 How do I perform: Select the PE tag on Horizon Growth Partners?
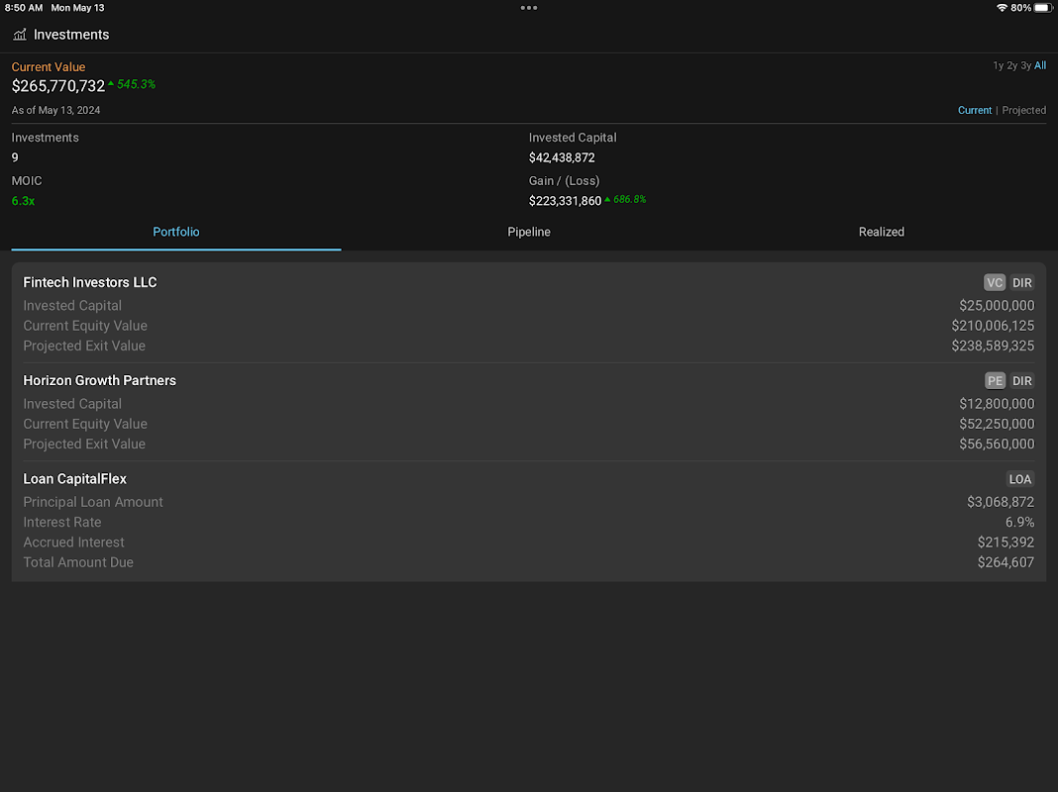tap(995, 381)
